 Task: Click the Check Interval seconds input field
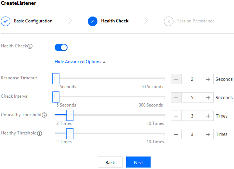tap(192, 98)
